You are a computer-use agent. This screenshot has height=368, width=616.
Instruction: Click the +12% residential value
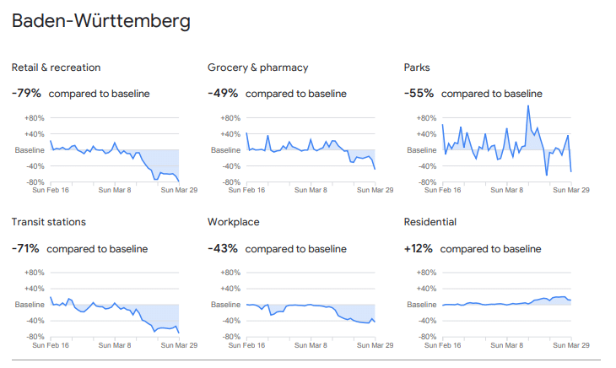pyautogui.click(x=419, y=248)
